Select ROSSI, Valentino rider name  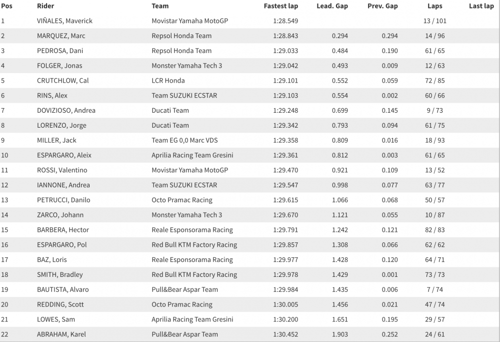tap(62, 170)
